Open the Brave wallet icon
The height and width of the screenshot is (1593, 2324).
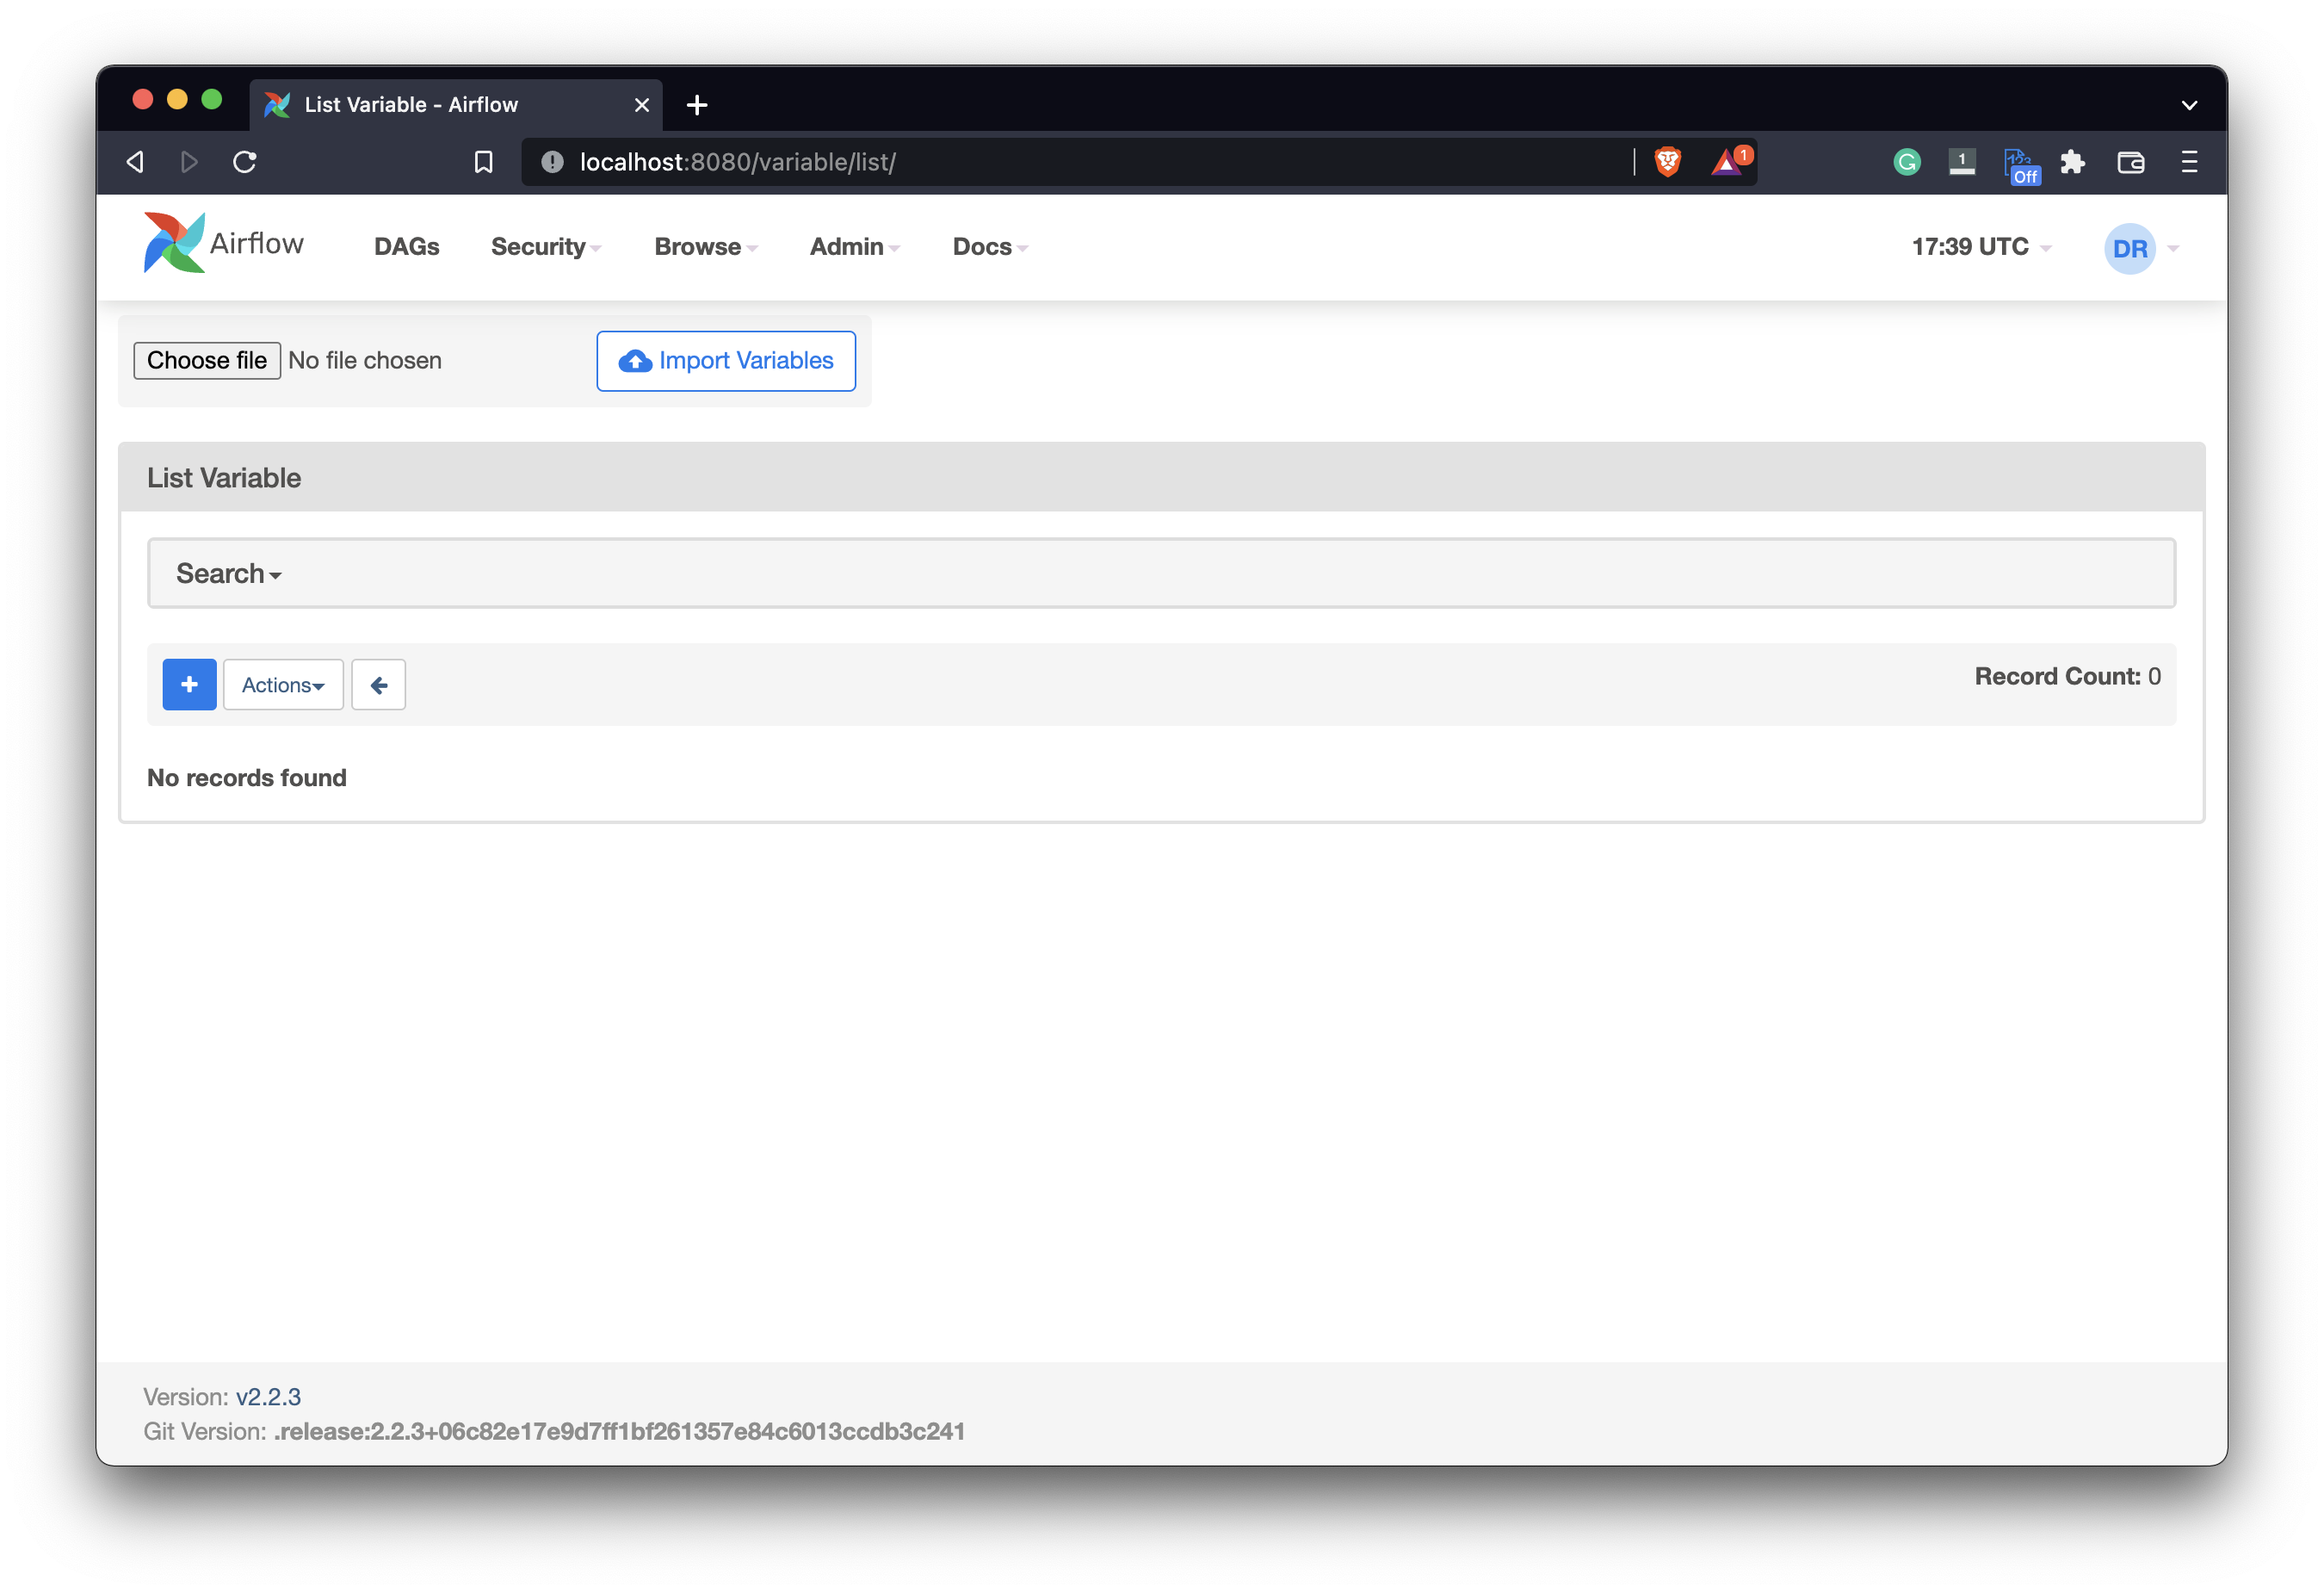(x=2130, y=162)
